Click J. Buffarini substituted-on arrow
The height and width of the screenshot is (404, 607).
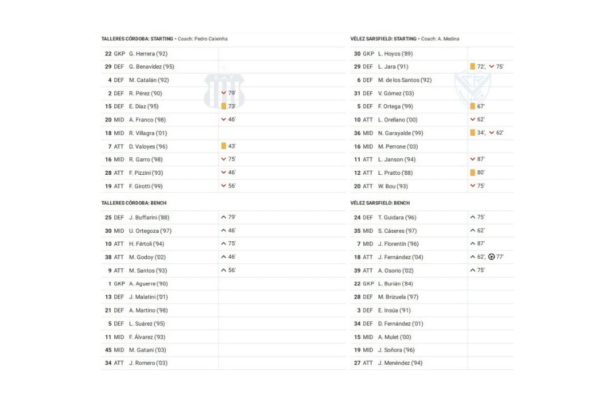pyautogui.click(x=223, y=217)
